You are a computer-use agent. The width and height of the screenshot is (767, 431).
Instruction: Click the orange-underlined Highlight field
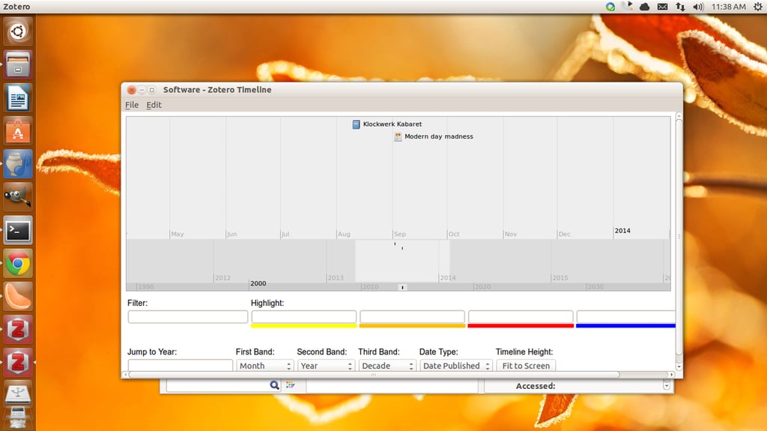point(413,317)
